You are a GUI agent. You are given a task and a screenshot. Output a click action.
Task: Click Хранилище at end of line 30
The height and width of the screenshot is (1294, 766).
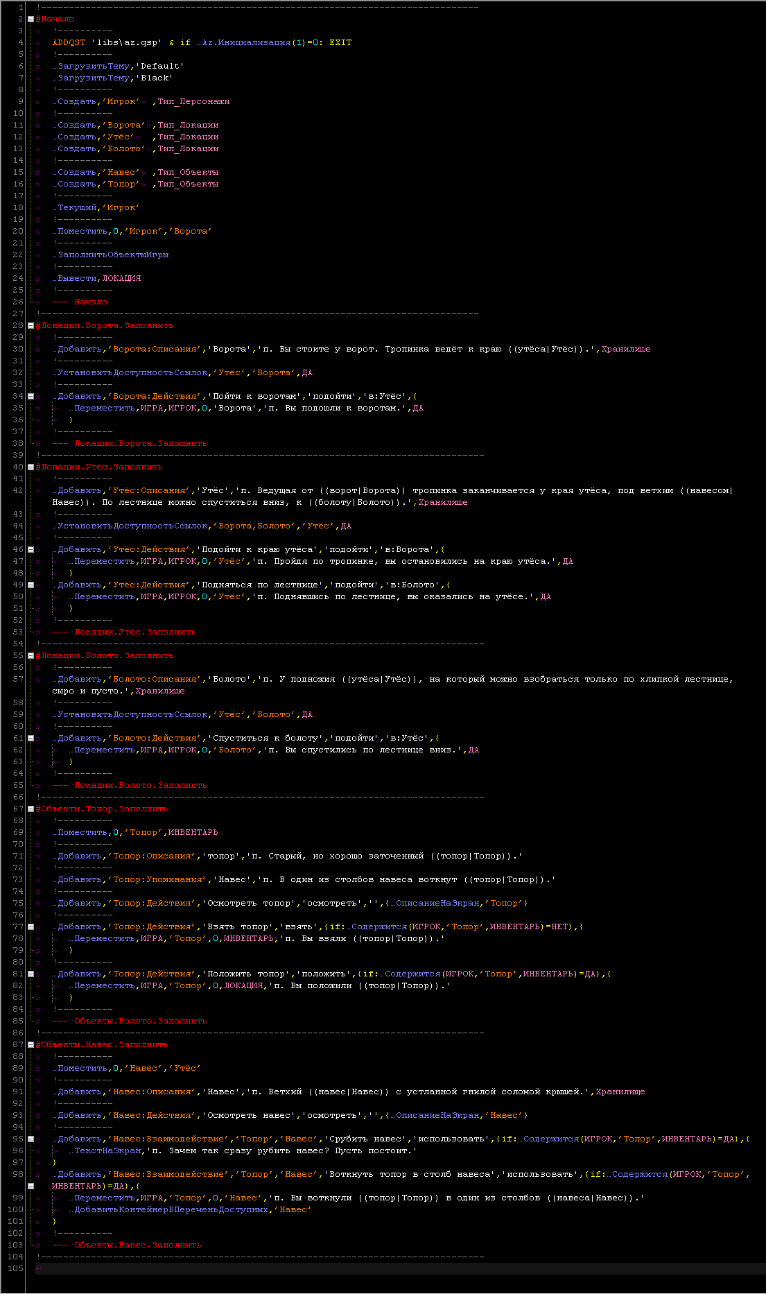[x=626, y=349]
